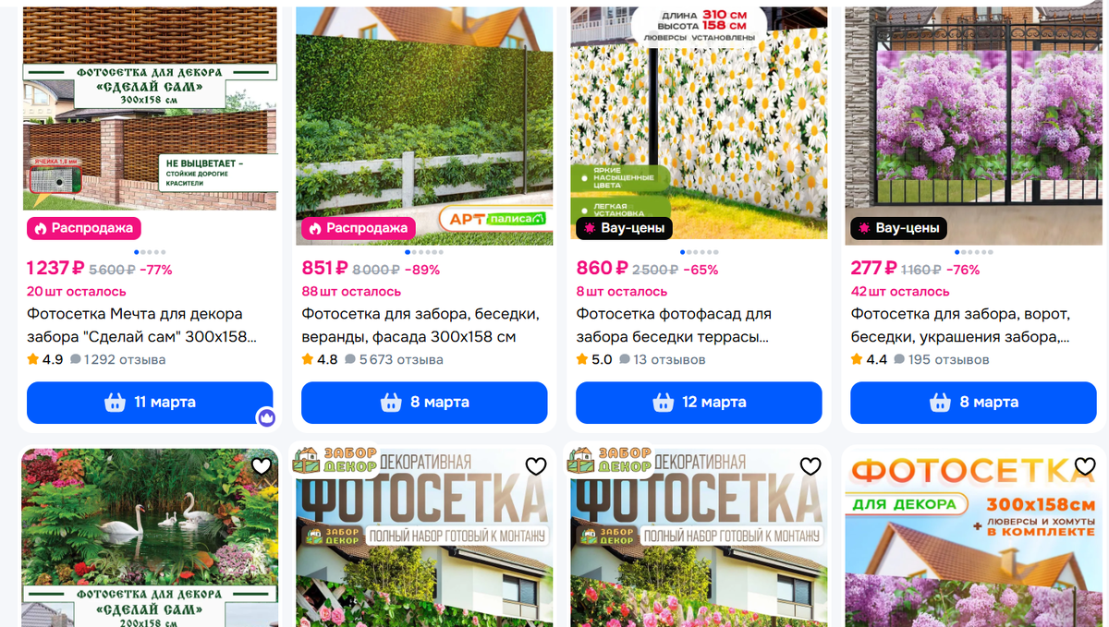1109x627 pixels.
Task: Open Фотосетка фотофасад для забора беседки link
Action: coord(674,325)
